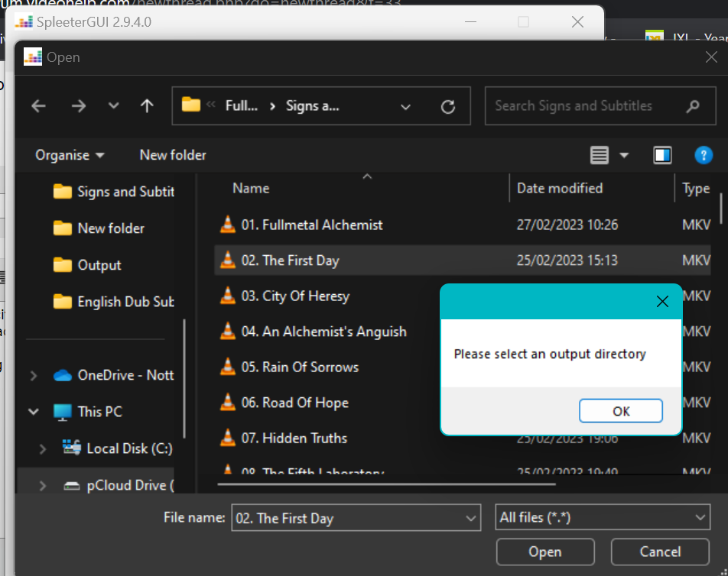The width and height of the screenshot is (728, 576).
Task: Expand the OneDrive tree node
Action: (34, 375)
